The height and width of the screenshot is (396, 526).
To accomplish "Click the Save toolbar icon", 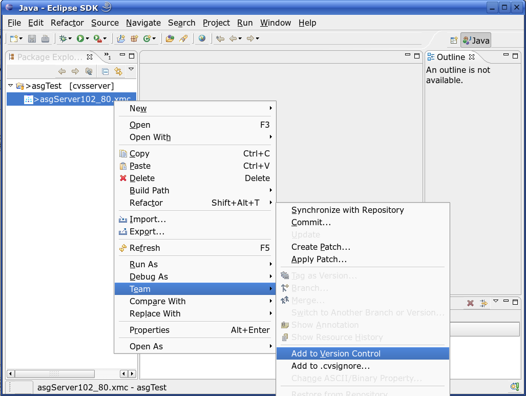I will pyautogui.click(x=32, y=38).
